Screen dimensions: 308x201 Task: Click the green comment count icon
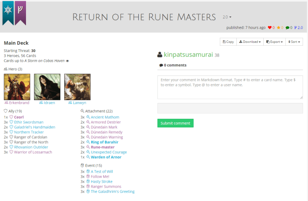pyautogui.click(x=287, y=28)
